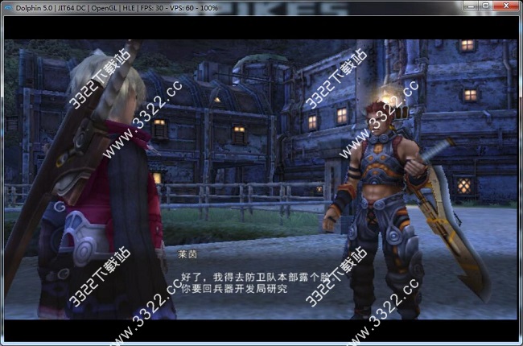
Task: Click the dialogue line 好了，我得去防卫队本部露个脸
Action: [255, 277]
